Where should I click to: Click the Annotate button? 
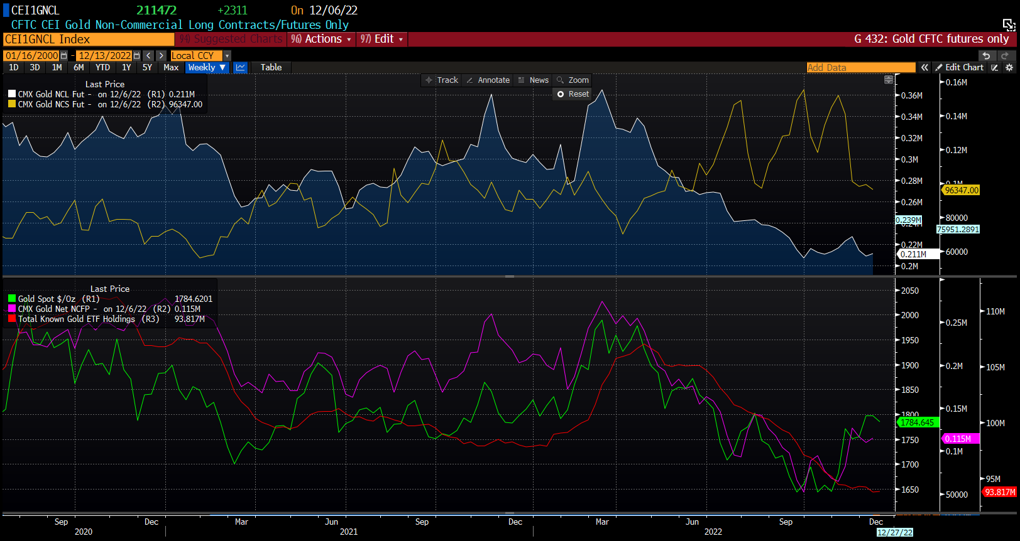488,80
